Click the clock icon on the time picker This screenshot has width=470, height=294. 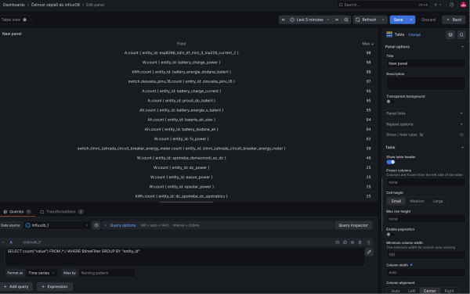(x=292, y=20)
